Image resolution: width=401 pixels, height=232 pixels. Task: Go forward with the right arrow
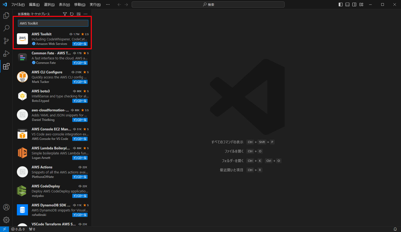[x=126, y=4]
